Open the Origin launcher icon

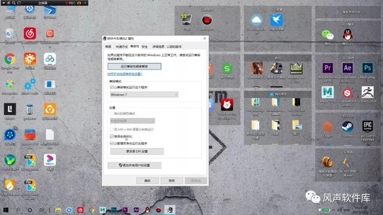point(327,127)
